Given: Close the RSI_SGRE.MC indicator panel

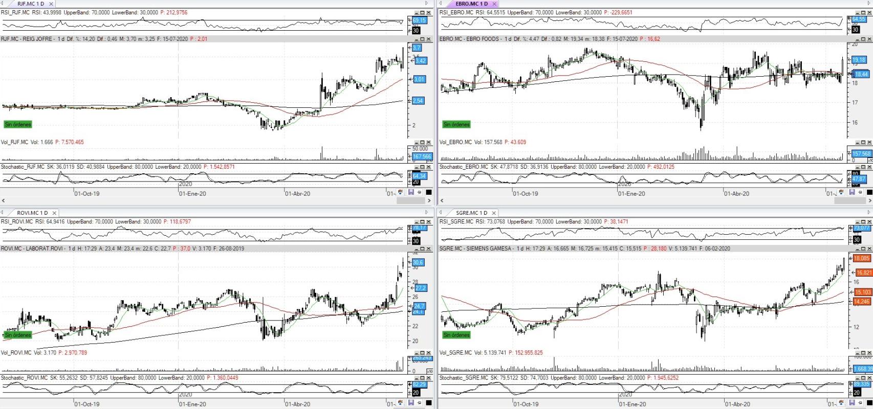Looking at the screenshot, I should [869, 222].
